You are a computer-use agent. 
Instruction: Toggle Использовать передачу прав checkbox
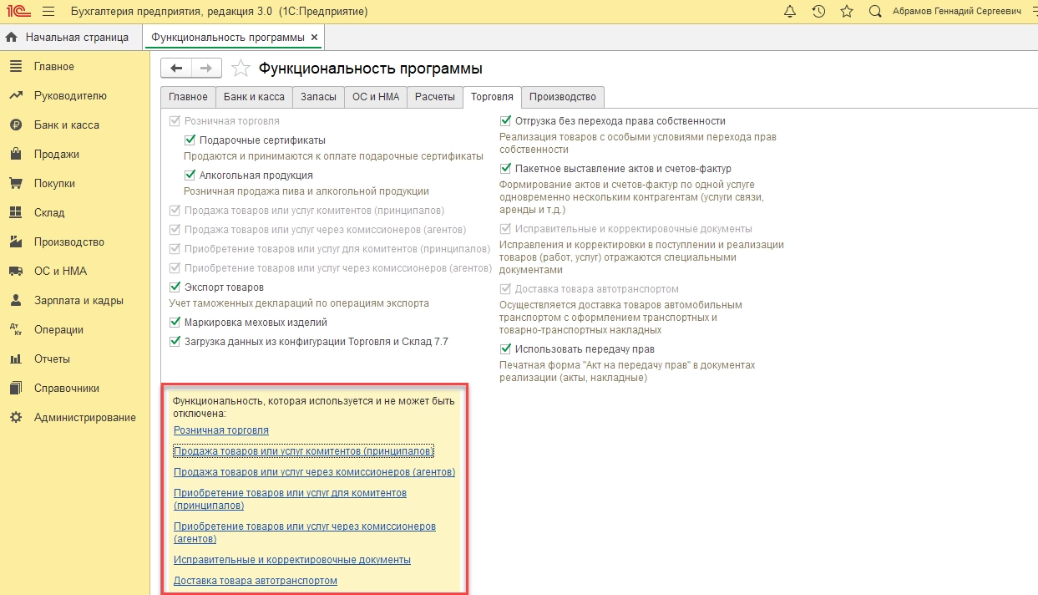(x=505, y=349)
